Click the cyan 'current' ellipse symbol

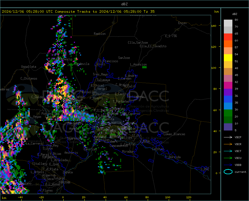[x=228, y=172]
